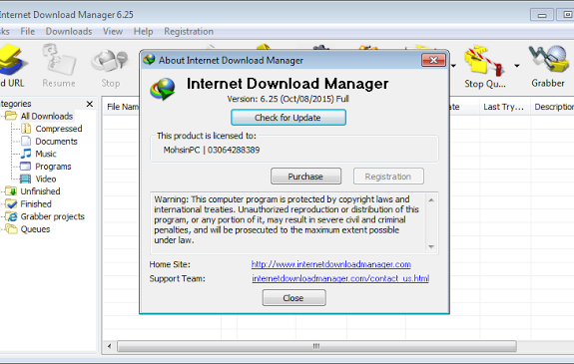The height and width of the screenshot is (364, 574).
Task: Close the Categories panel
Action: (x=89, y=104)
